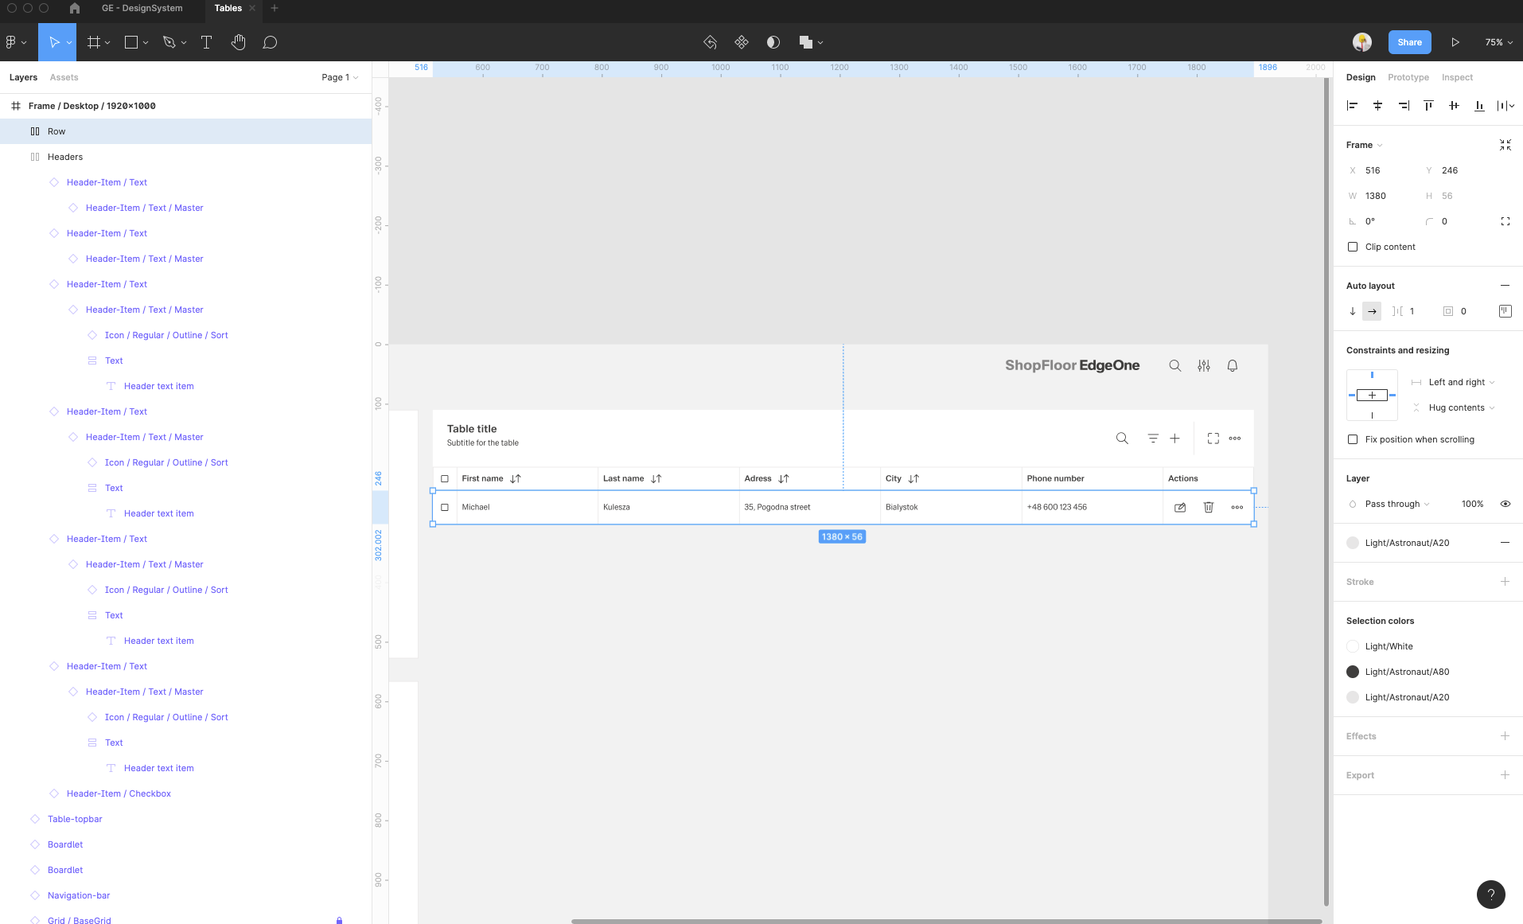Viewport: 1523px width, 924px height.
Task: Click the resize to fit icon
Action: pos(1505,145)
